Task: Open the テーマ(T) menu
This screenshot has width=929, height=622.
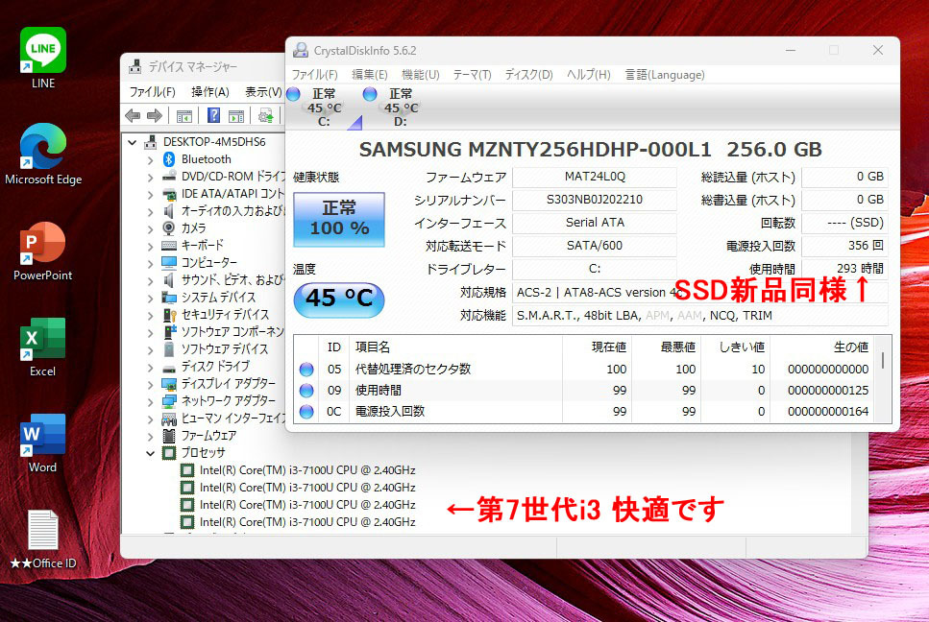Action: (x=473, y=75)
